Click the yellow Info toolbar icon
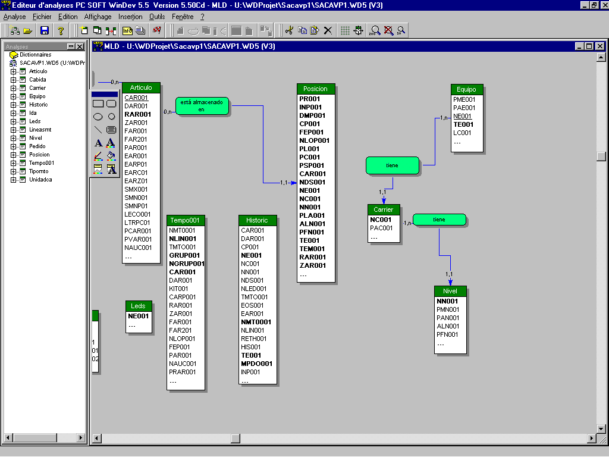Image resolution: width=609 pixels, height=457 pixels. coord(127,30)
